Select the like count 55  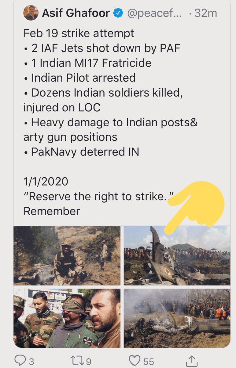coord(149,362)
